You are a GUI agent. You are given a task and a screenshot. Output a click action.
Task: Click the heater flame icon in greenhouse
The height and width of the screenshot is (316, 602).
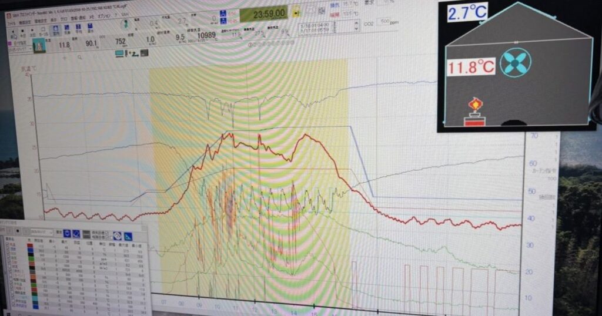[474, 106]
